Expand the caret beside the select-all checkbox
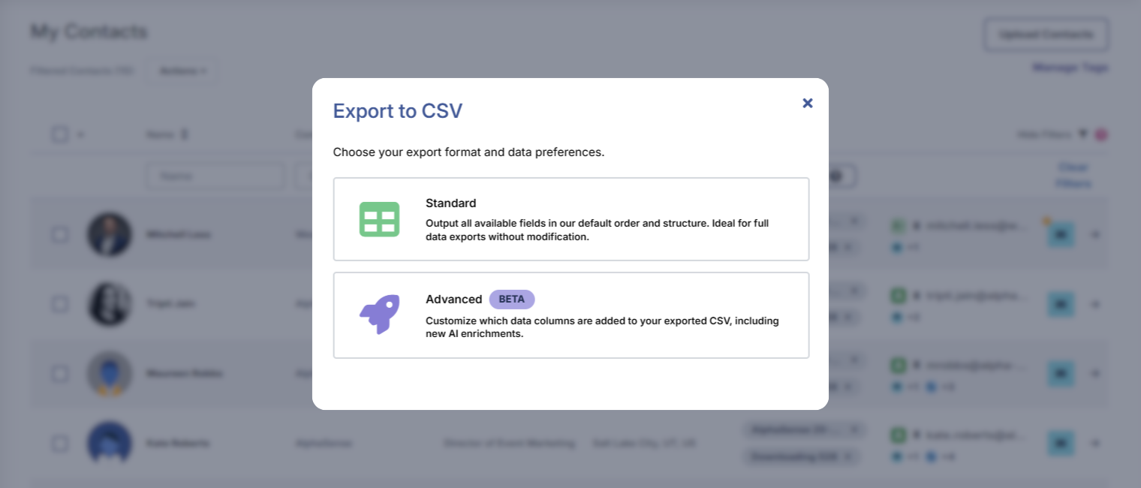 [x=80, y=134]
